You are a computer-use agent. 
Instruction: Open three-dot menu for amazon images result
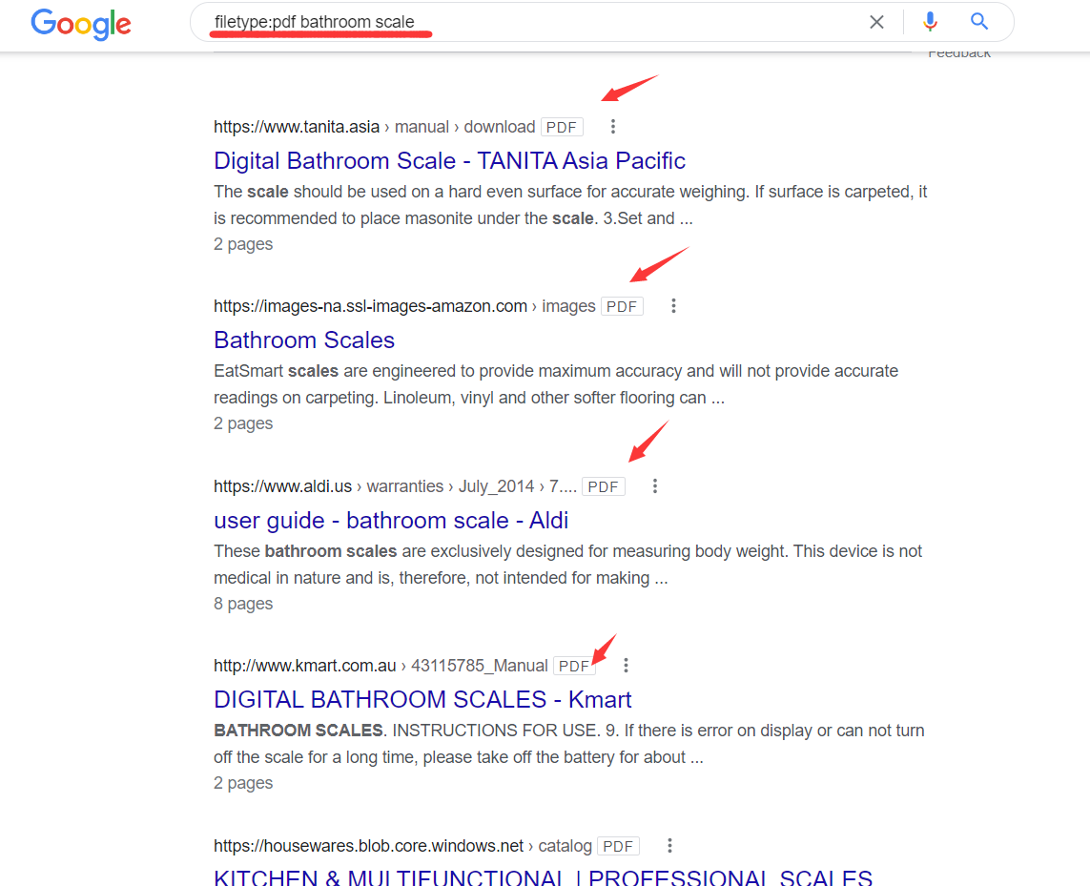point(673,306)
